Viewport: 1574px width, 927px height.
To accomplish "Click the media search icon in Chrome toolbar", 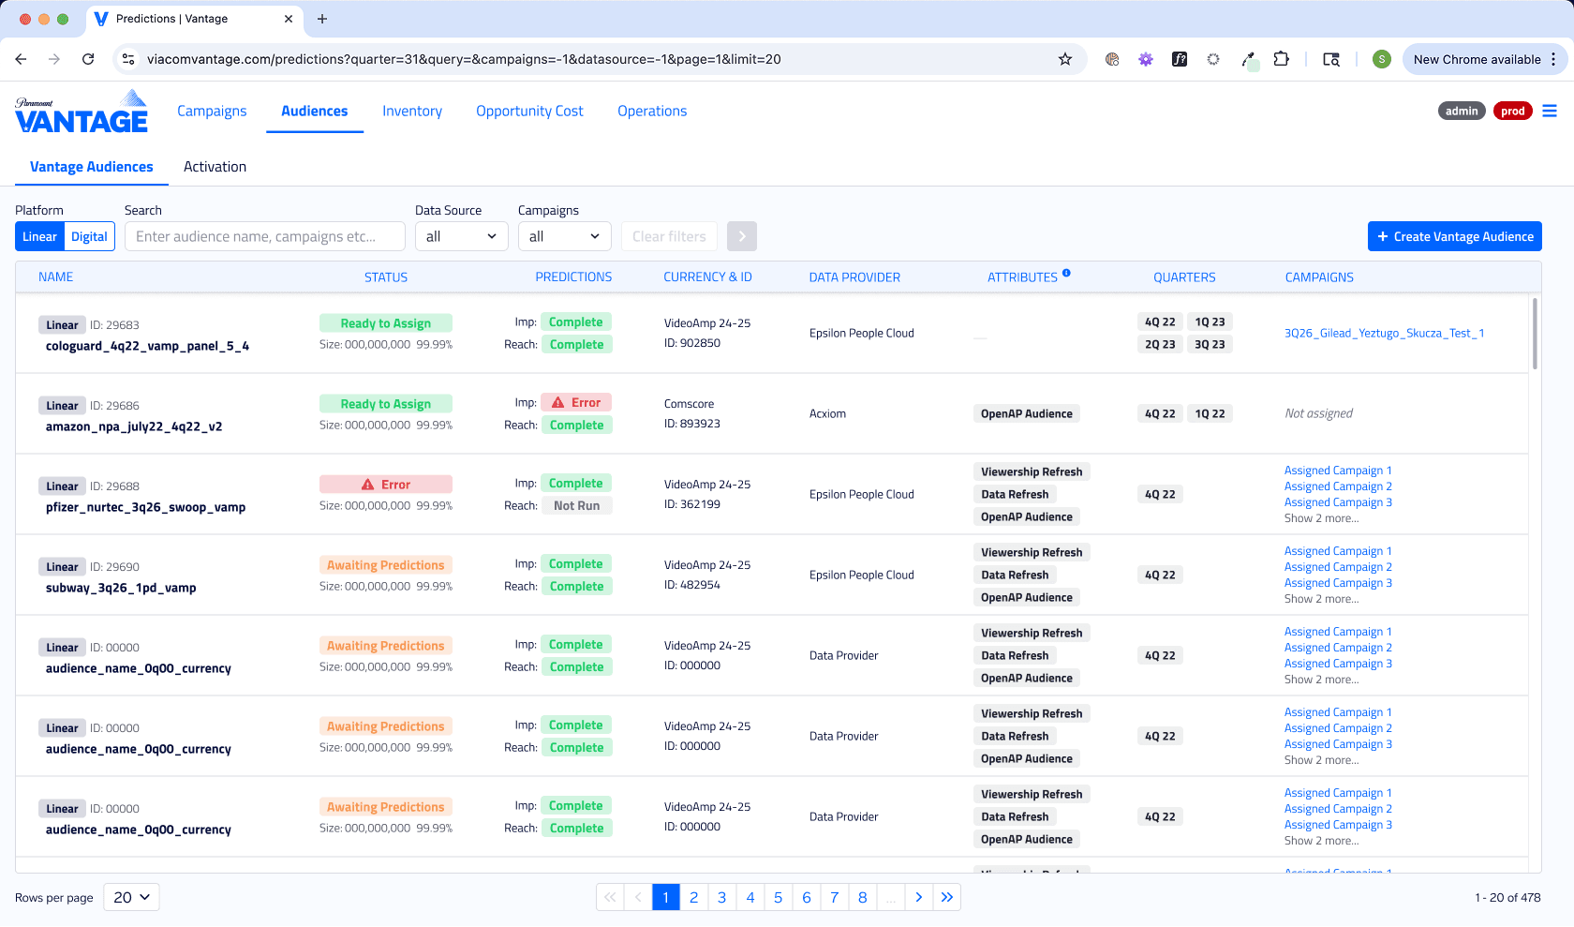I will tap(1331, 59).
